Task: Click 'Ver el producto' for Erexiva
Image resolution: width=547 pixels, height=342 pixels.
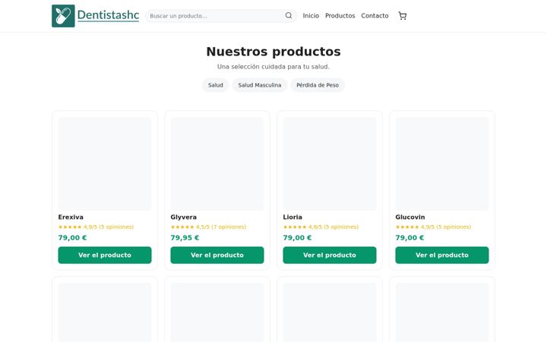Action: coord(105,255)
